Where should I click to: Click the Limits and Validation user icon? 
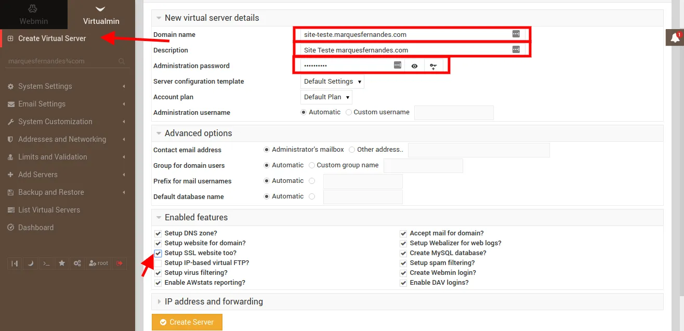[10, 157]
